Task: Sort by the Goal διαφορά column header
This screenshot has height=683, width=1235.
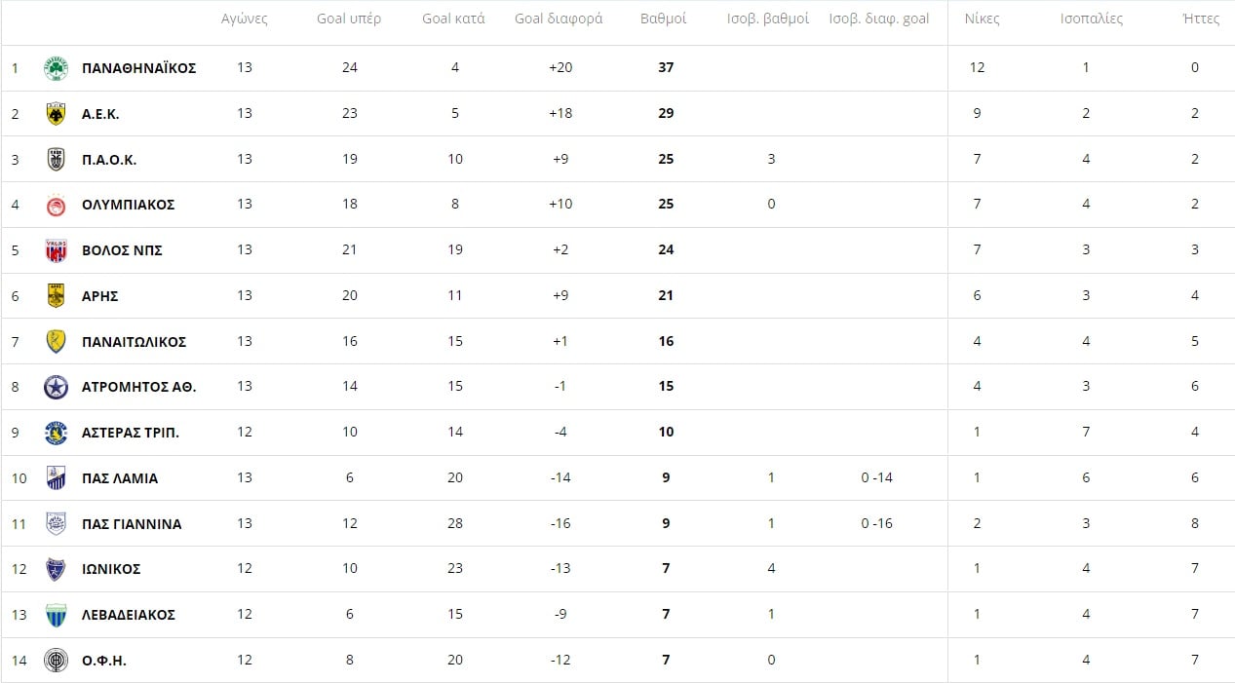Action: pos(559,19)
